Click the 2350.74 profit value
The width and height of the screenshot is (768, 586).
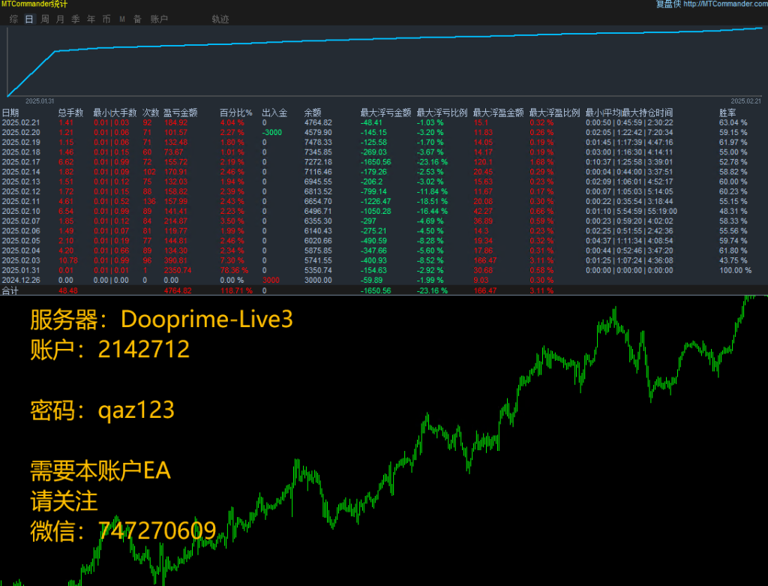click(178, 270)
